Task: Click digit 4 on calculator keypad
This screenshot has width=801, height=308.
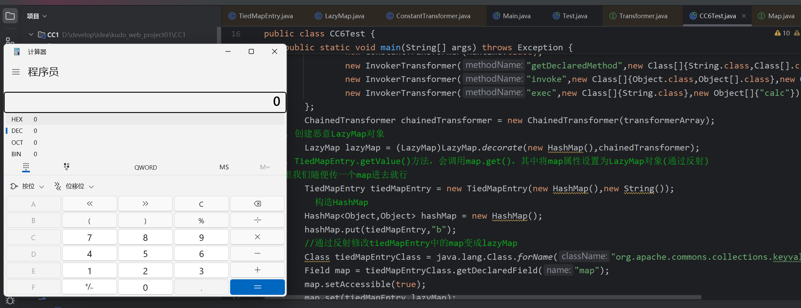Action: (90, 254)
